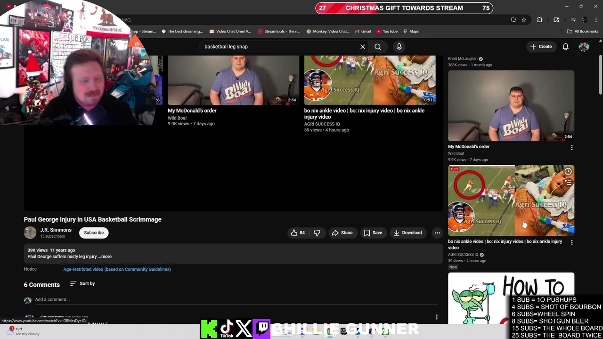Share the video via Share button
This screenshot has height=339, width=603.
342,233
